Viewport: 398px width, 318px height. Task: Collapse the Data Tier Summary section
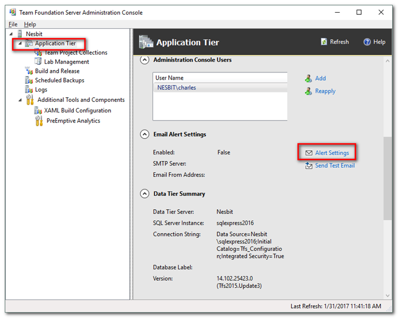[x=145, y=194]
